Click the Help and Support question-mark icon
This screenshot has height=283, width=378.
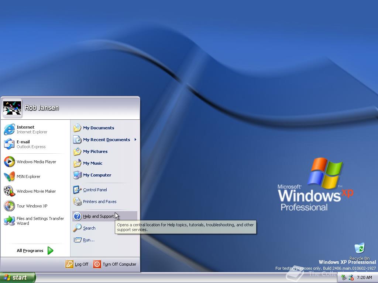click(78, 216)
